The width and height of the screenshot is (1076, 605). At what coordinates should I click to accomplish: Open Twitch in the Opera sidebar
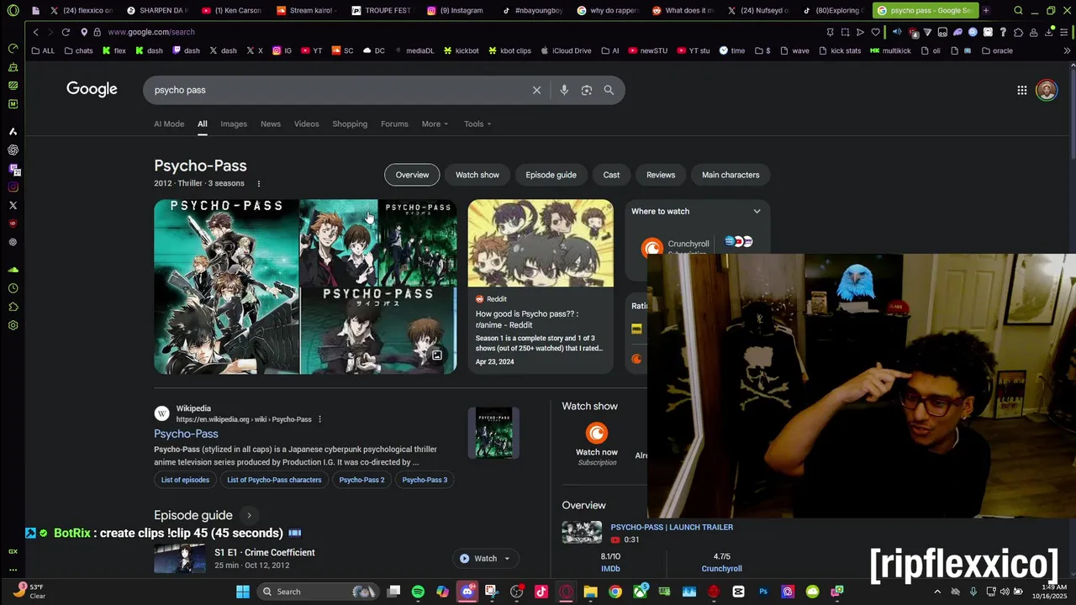pyautogui.click(x=13, y=169)
